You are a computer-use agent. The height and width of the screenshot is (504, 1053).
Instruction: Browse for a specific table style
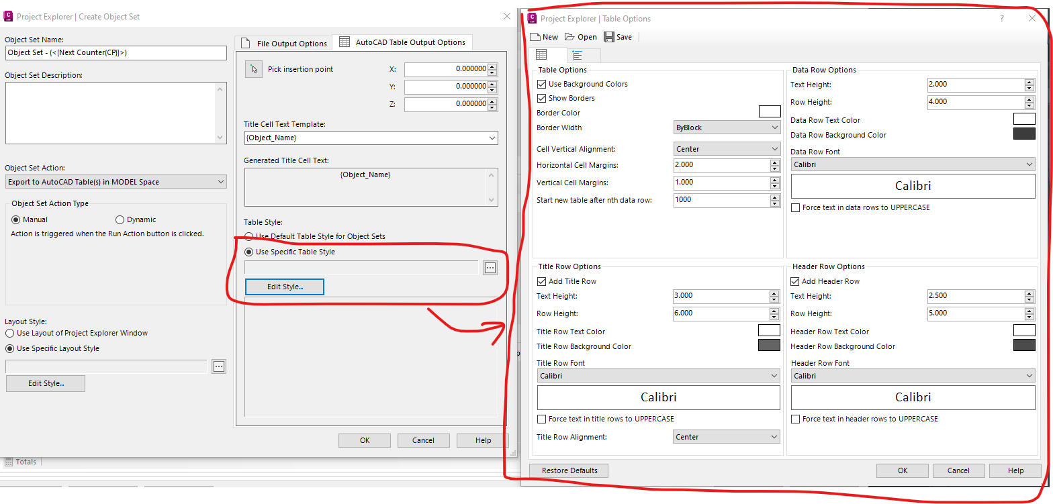coord(490,268)
